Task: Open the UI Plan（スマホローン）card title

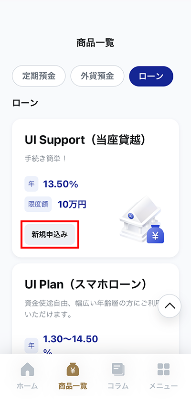Action: 85,284
